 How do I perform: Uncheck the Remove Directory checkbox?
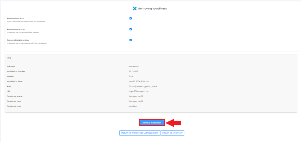click(131, 18)
